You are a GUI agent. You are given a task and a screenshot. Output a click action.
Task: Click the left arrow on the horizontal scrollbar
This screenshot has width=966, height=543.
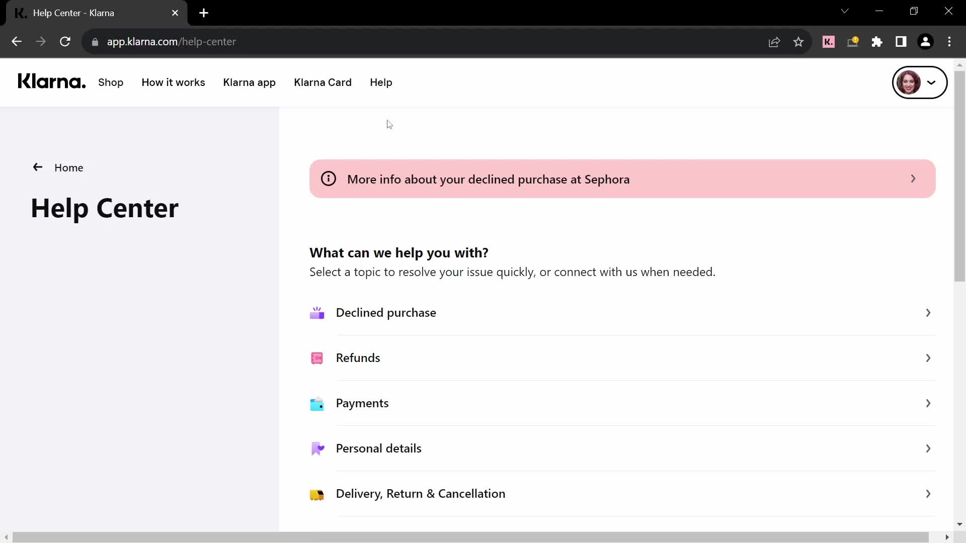[6, 537]
